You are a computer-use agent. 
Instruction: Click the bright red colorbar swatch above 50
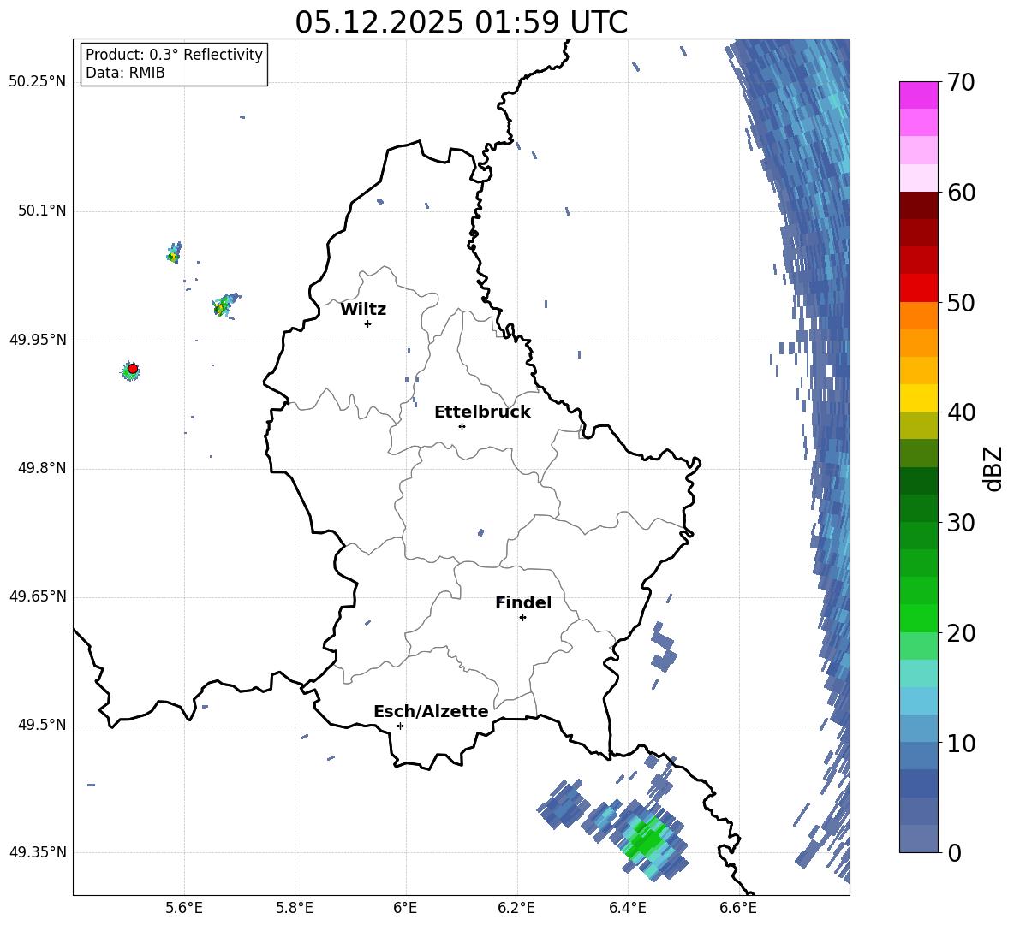918,288
